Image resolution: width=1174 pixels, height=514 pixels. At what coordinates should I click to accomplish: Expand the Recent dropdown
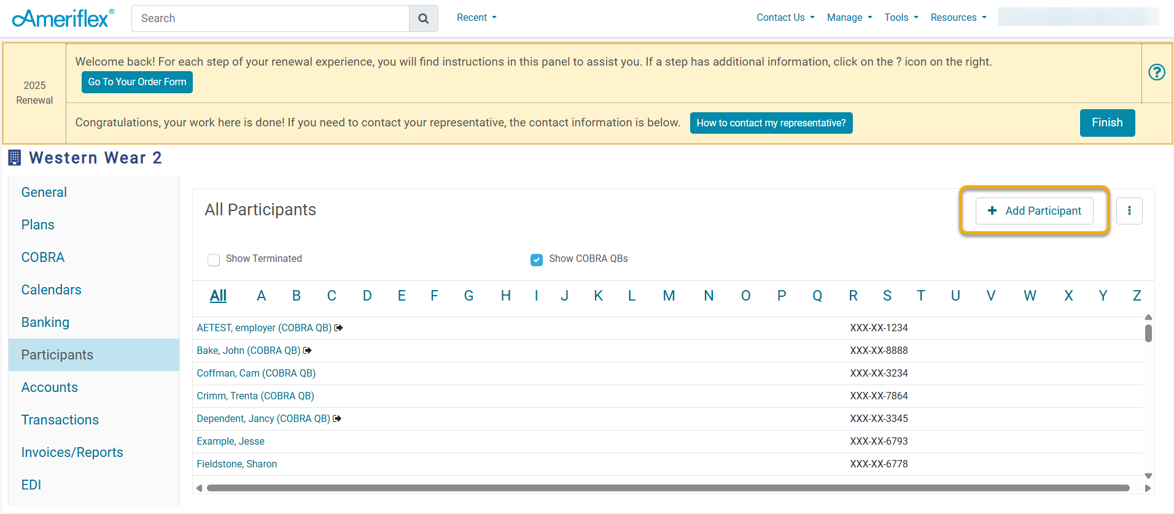click(476, 18)
